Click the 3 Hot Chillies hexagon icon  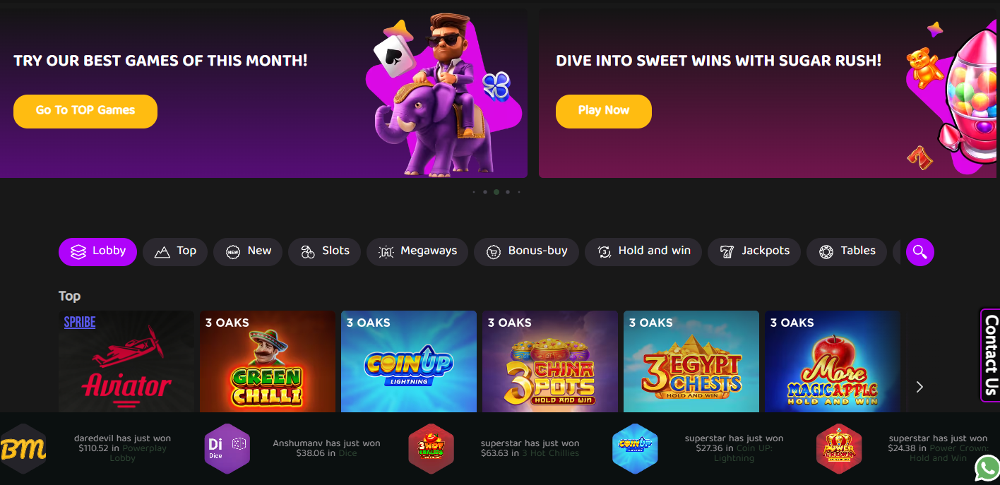click(x=431, y=448)
